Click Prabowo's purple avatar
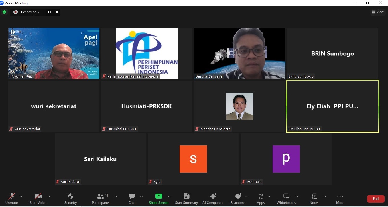 point(286,159)
